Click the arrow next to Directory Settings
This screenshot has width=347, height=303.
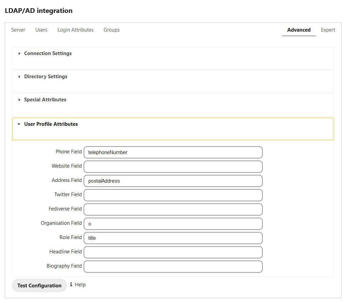pos(19,77)
